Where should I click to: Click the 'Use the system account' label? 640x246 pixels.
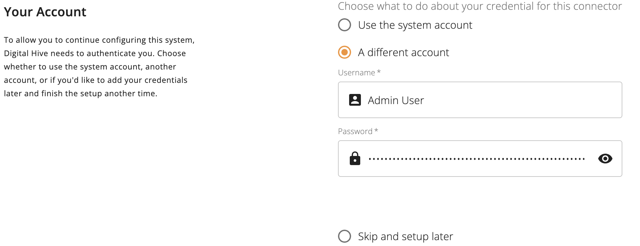point(415,25)
